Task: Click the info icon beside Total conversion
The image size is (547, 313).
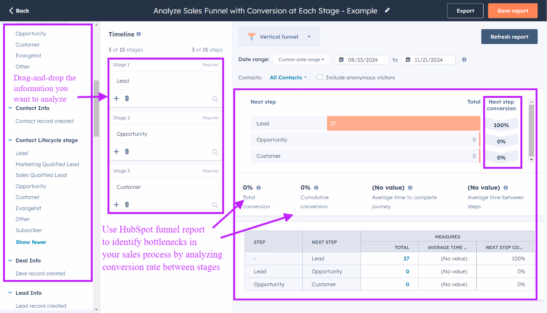Action: coord(259,187)
